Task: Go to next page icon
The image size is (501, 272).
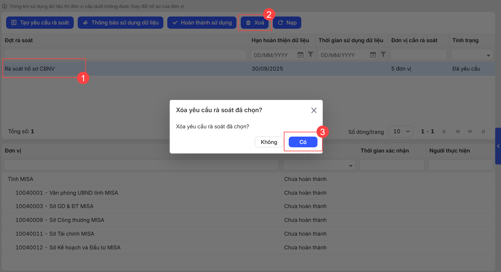Action: coord(470,131)
